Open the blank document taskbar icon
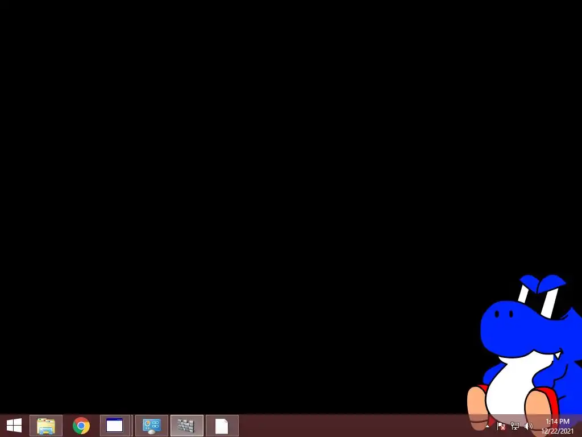Screen dimensions: 582x437 pyautogui.click(x=222, y=426)
